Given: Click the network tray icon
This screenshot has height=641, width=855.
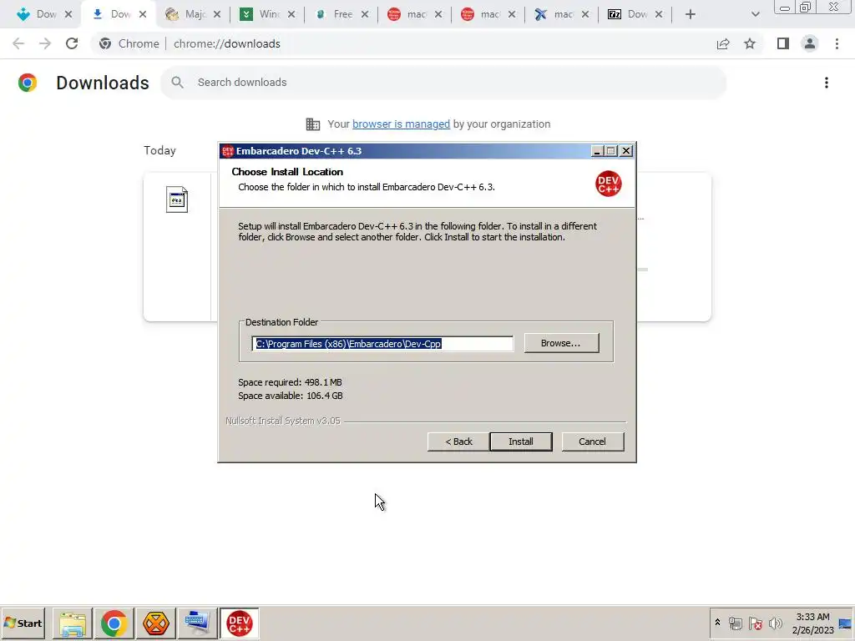Looking at the screenshot, I should tap(736, 623).
